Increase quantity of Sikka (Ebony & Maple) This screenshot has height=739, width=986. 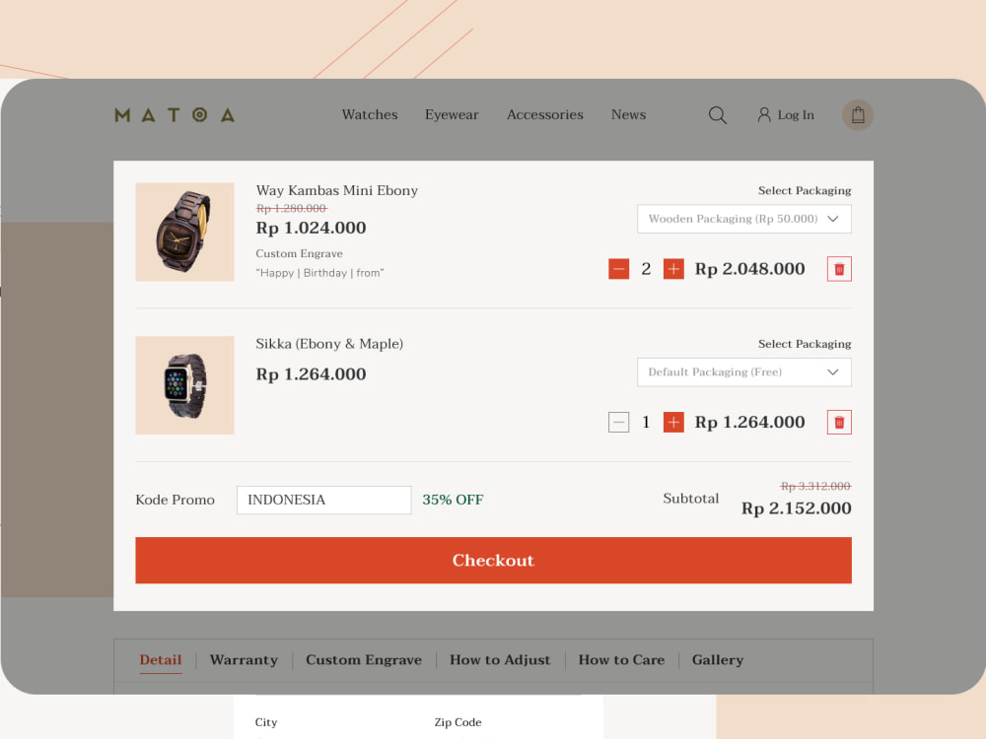[673, 423]
